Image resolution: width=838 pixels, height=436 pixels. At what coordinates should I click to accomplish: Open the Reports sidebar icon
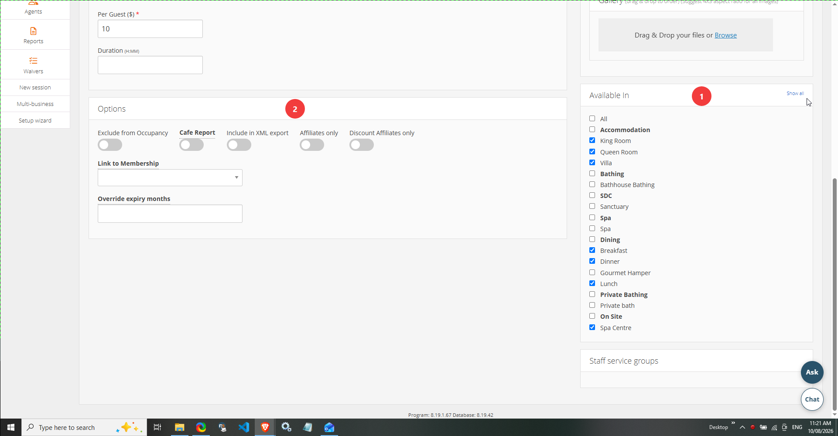click(x=33, y=31)
